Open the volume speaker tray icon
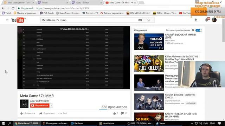 click(200, 124)
